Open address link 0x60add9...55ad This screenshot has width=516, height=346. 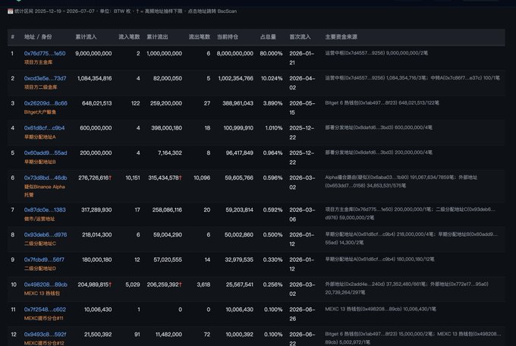46,153
